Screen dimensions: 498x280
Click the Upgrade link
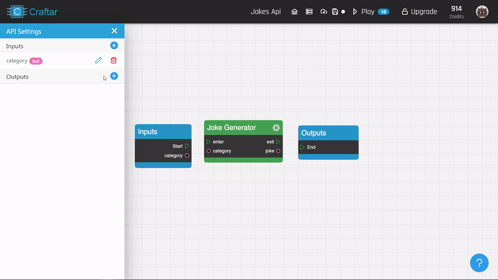419,12
